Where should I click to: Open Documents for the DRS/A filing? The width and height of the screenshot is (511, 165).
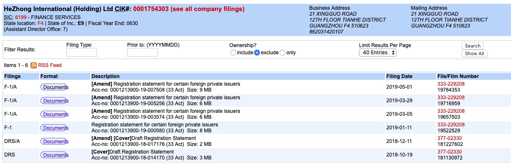54,142
